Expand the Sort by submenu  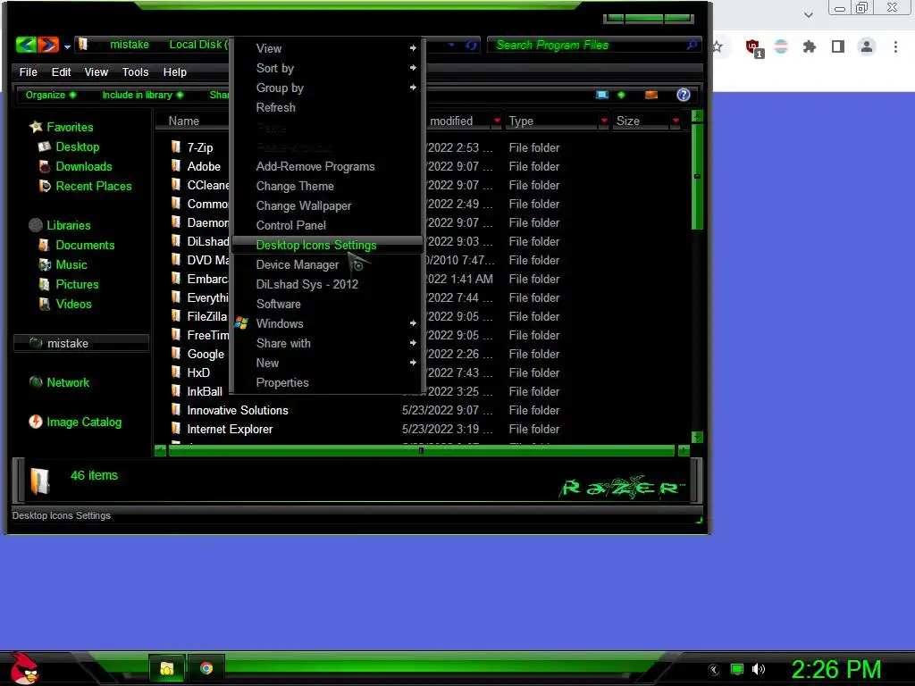coord(327,68)
